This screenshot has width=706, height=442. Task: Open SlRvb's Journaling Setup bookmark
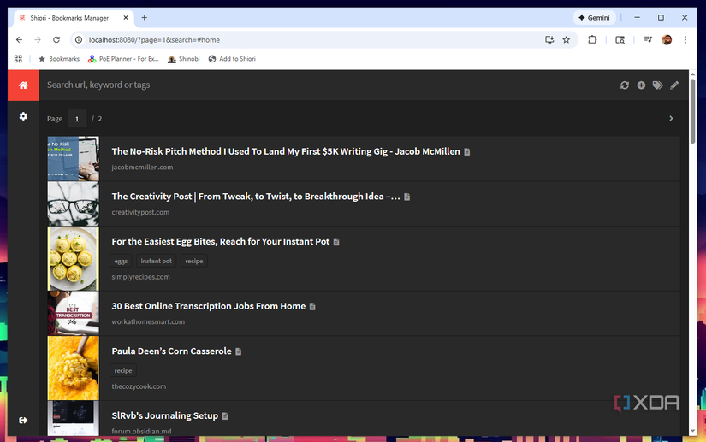point(165,415)
